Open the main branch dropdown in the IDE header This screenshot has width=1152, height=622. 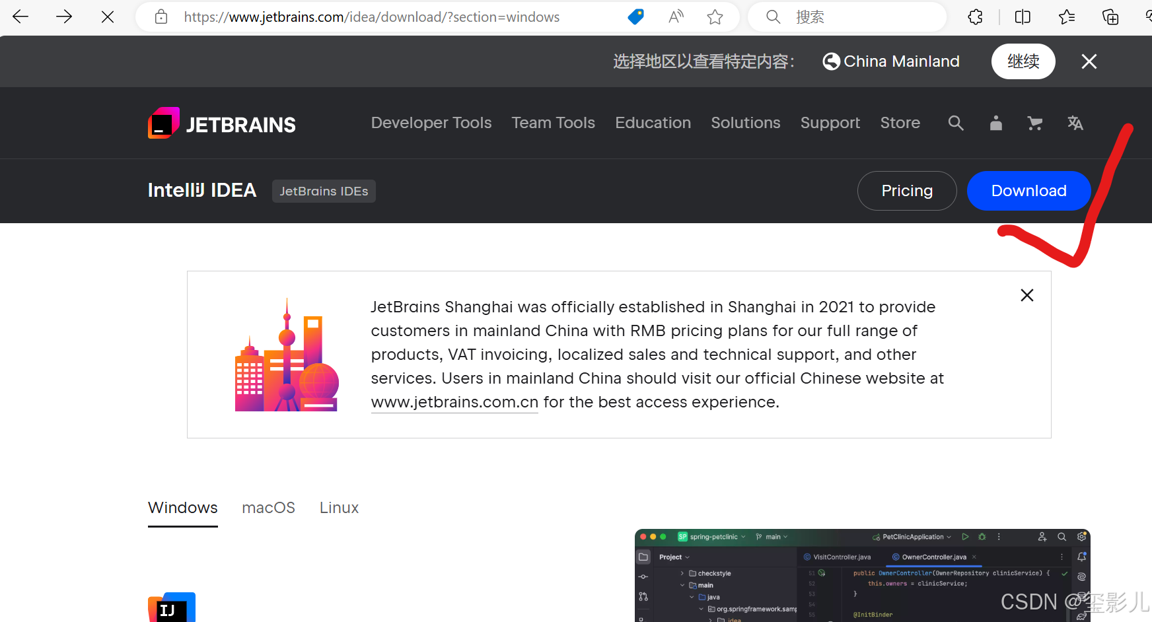coord(772,537)
